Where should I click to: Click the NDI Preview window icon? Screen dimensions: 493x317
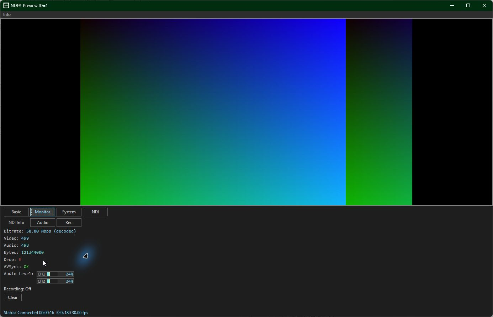pos(6,5)
